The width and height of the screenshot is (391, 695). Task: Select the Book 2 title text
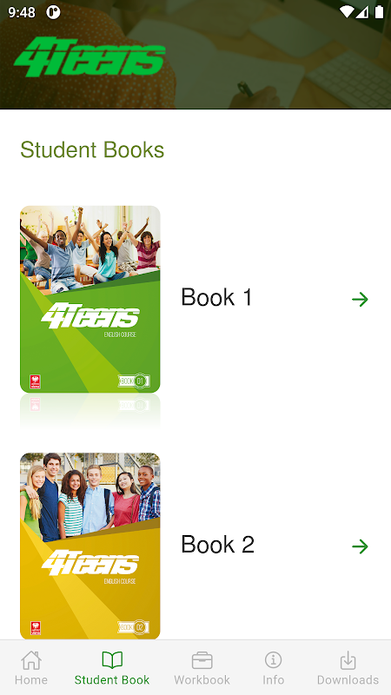click(x=218, y=544)
